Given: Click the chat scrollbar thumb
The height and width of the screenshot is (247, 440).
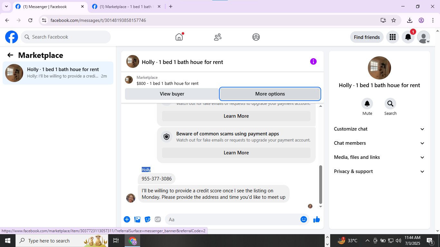Looking at the screenshot, I should pyautogui.click(x=320, y=185).
